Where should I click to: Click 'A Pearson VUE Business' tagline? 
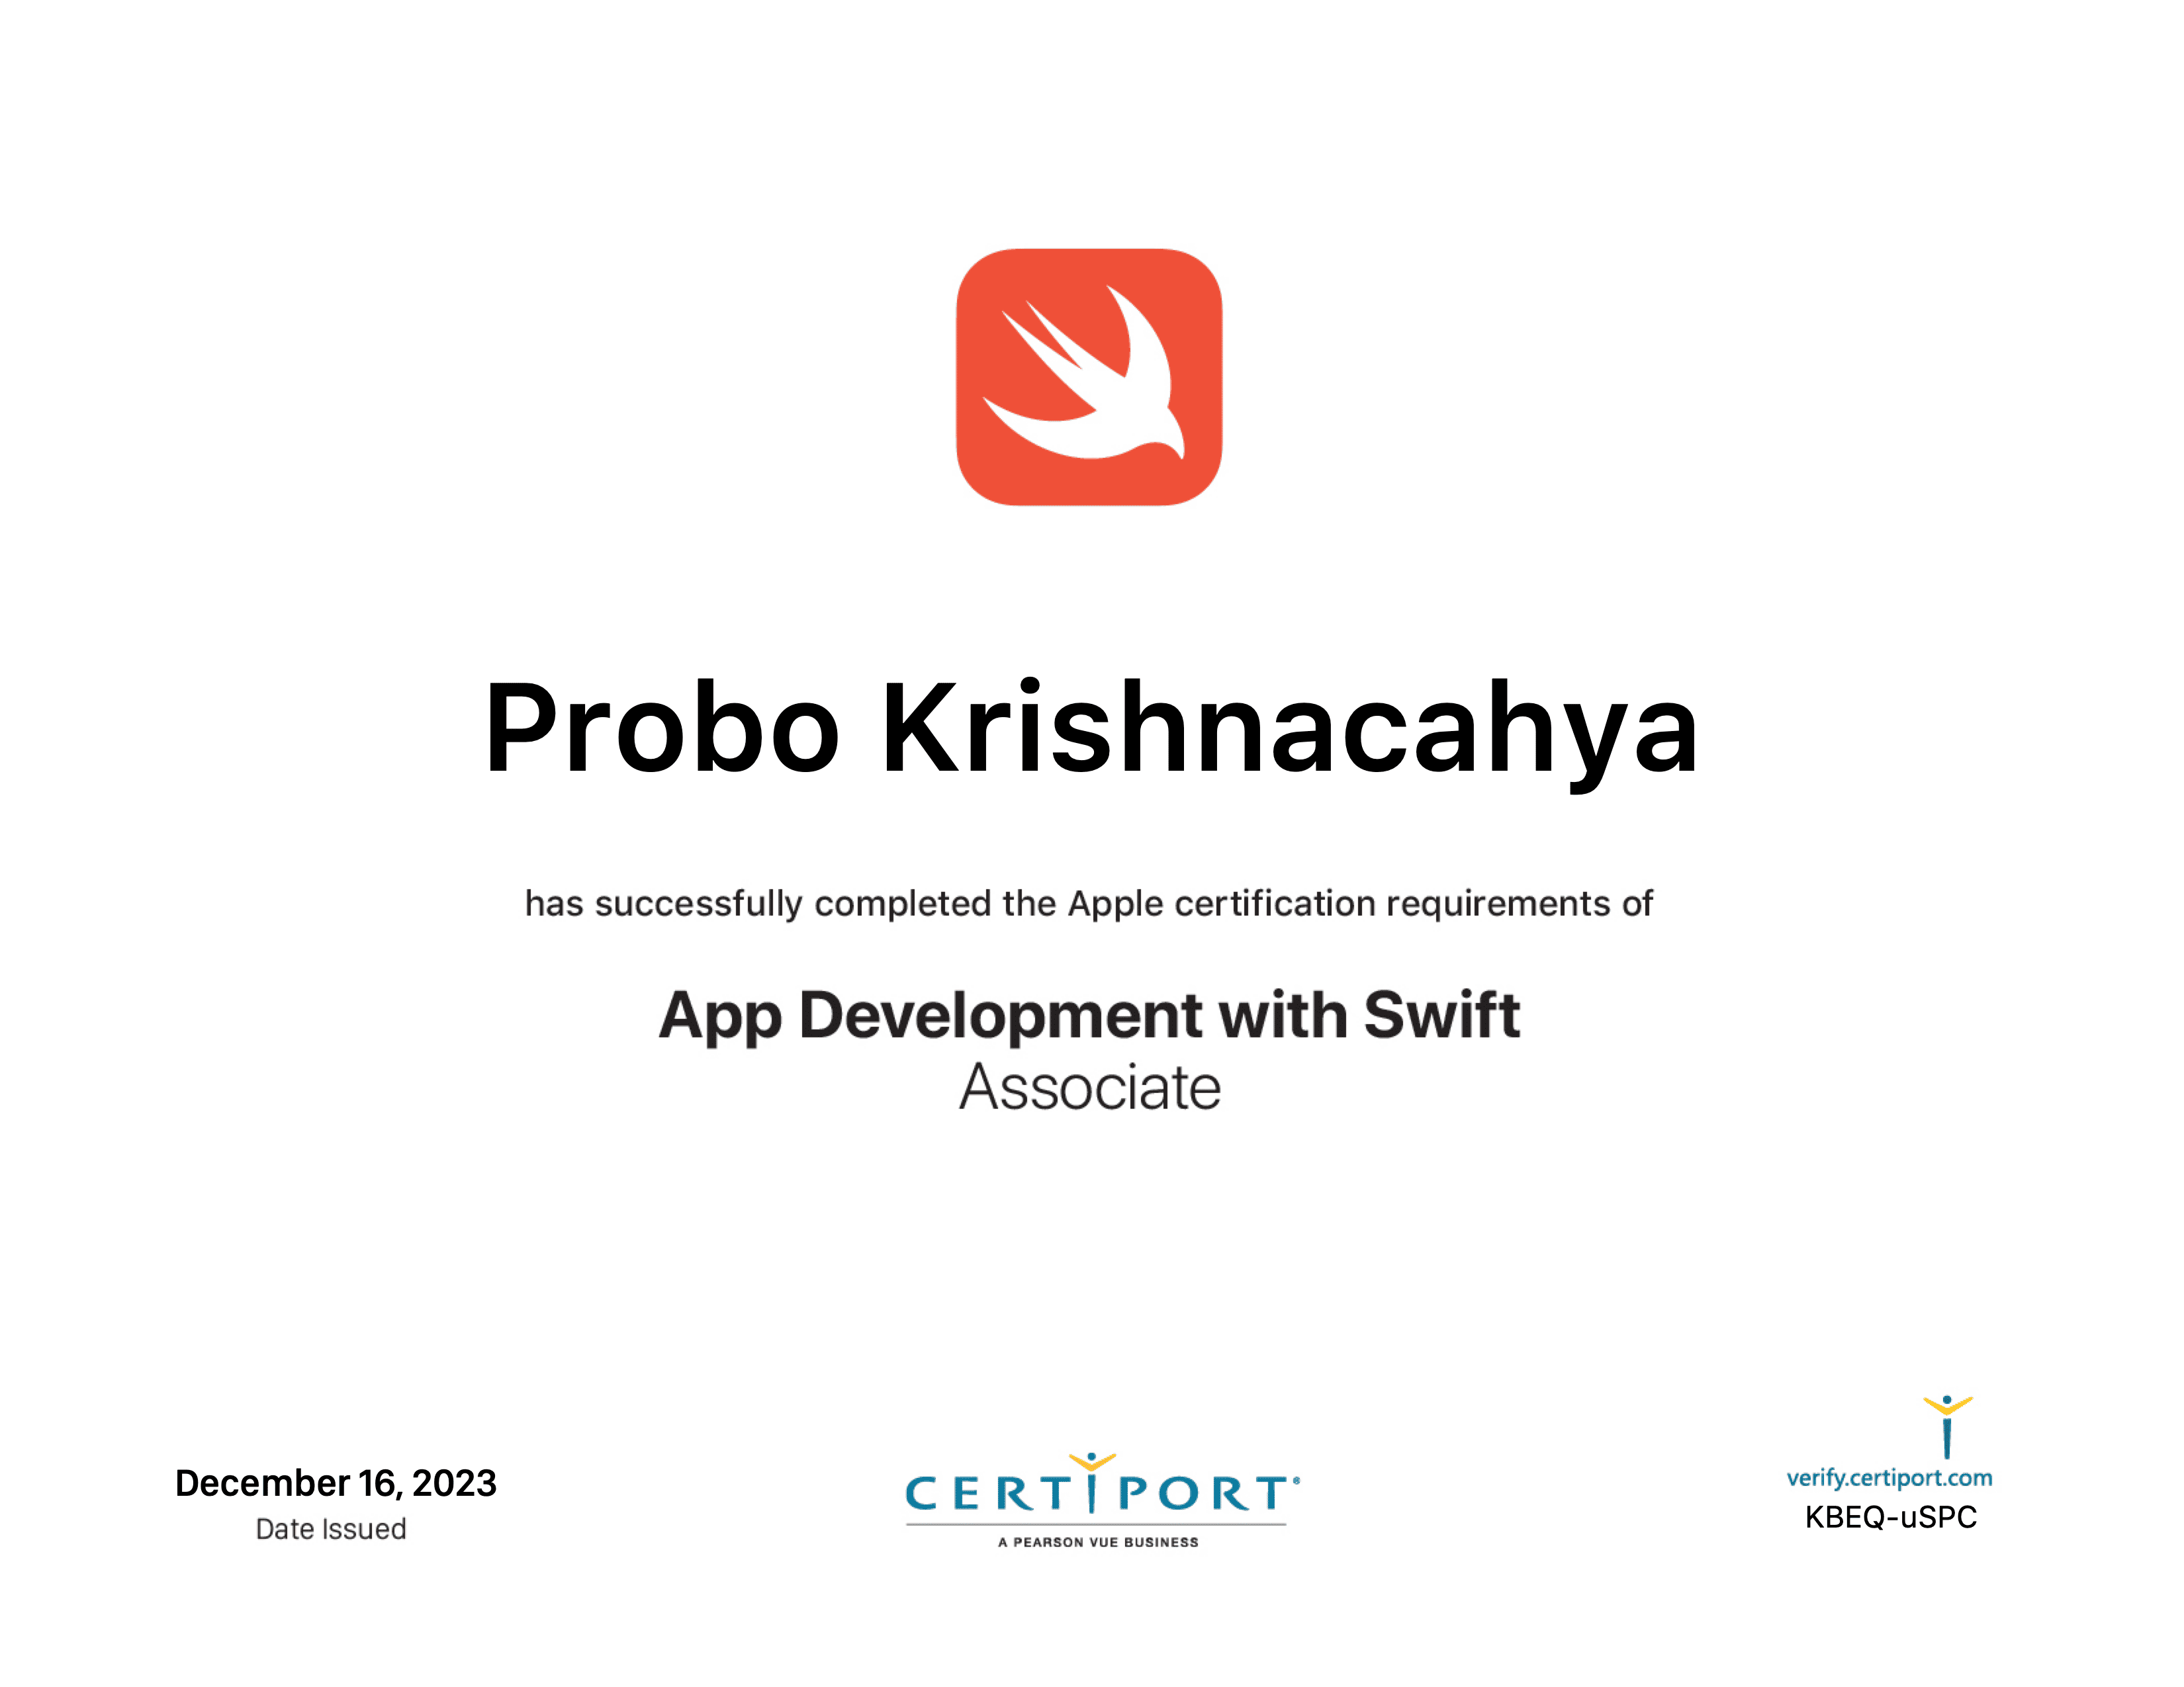click(1098, 1542)
